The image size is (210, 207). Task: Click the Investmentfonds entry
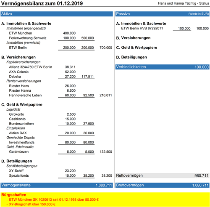click(22, 142)
